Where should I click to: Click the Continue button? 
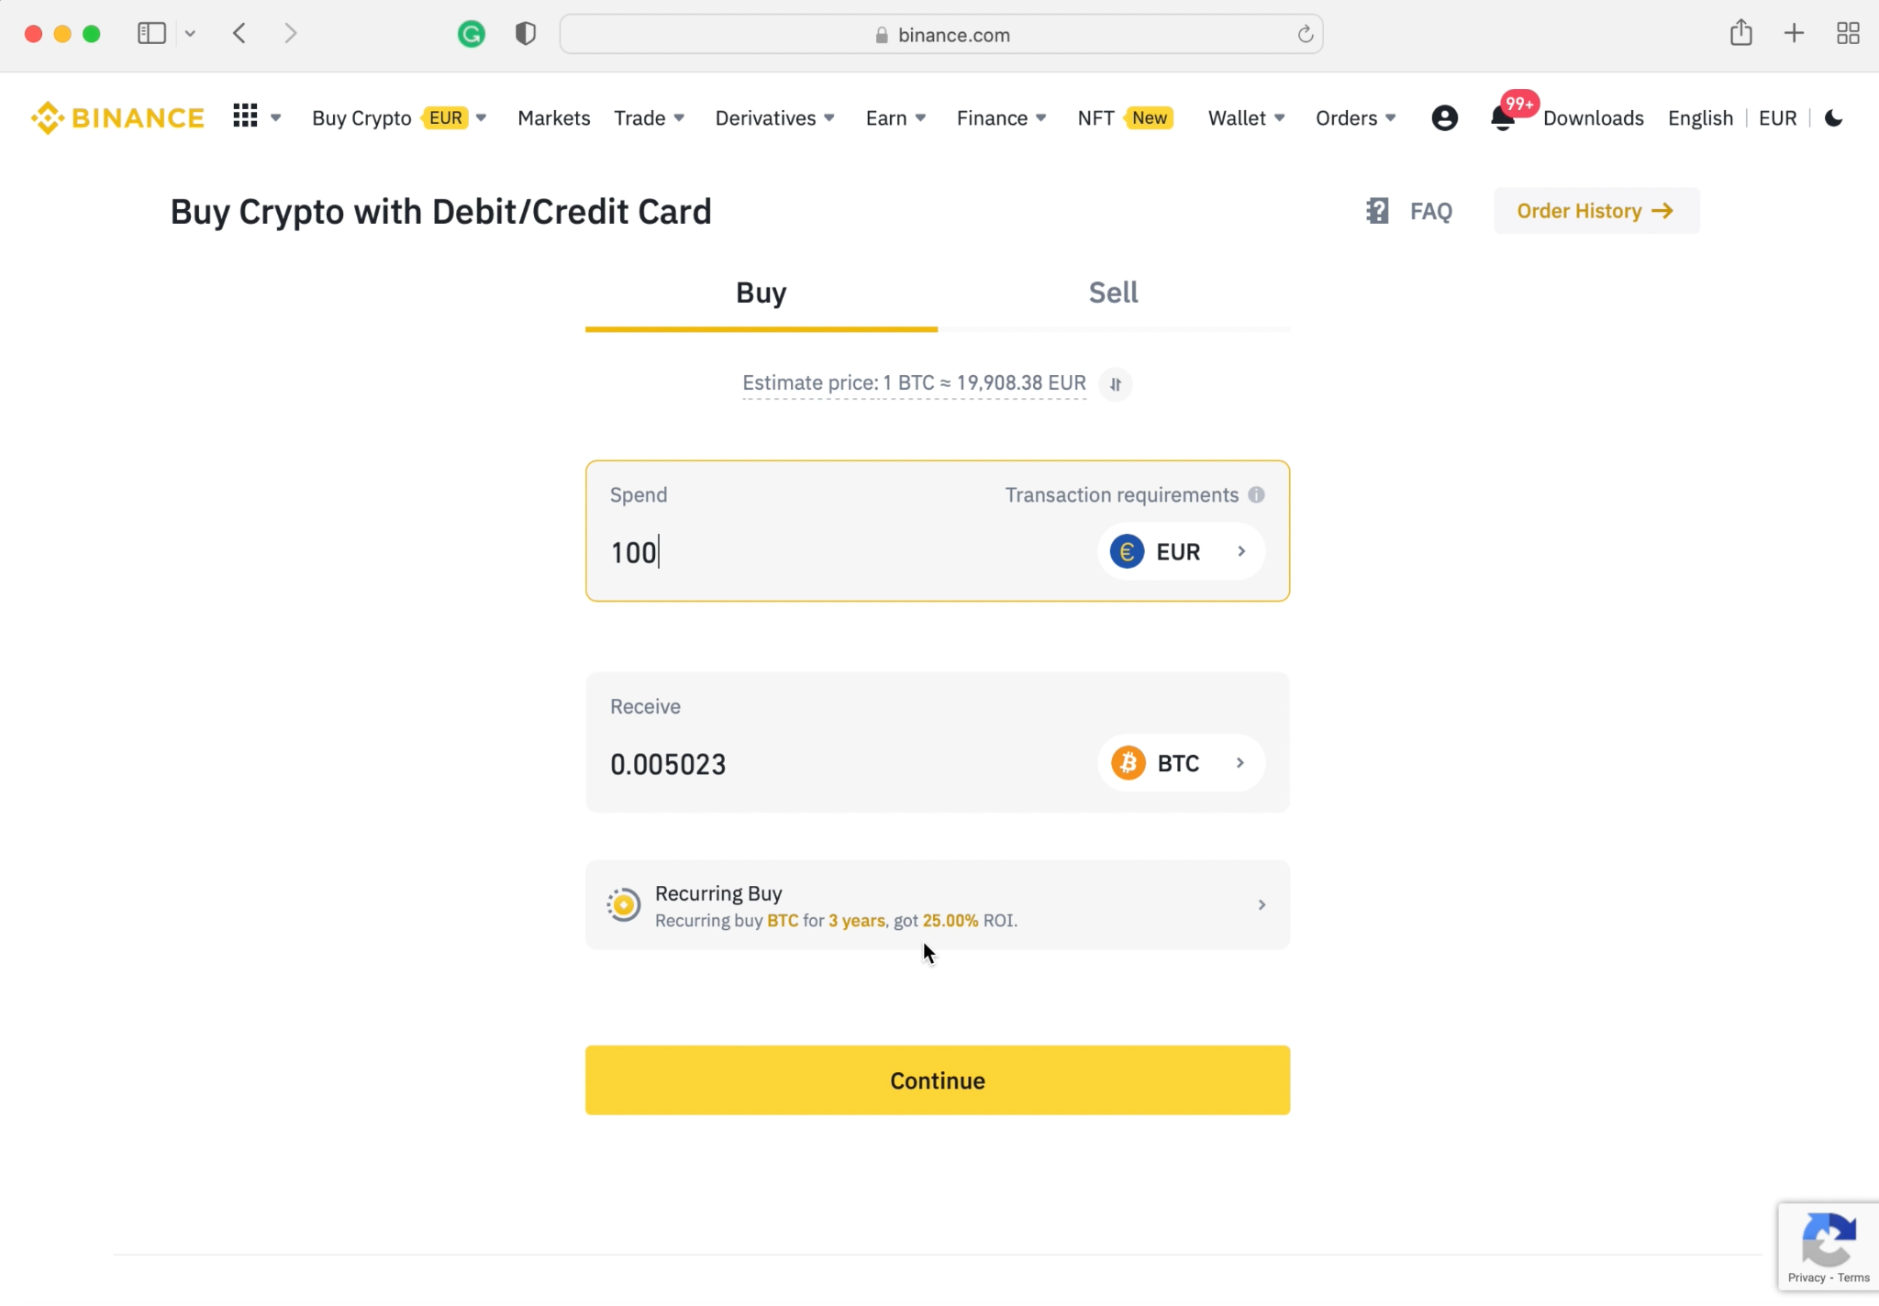pyautogui.click(x=938, y=1080)
